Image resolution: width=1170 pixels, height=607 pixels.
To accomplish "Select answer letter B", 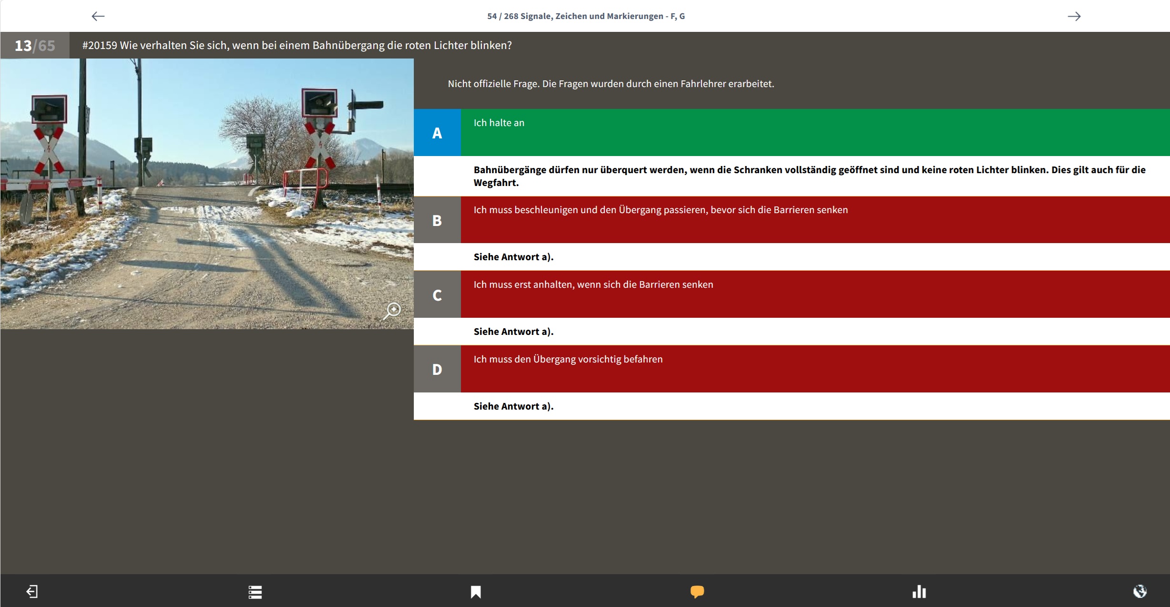I will (x=437, y=220).
